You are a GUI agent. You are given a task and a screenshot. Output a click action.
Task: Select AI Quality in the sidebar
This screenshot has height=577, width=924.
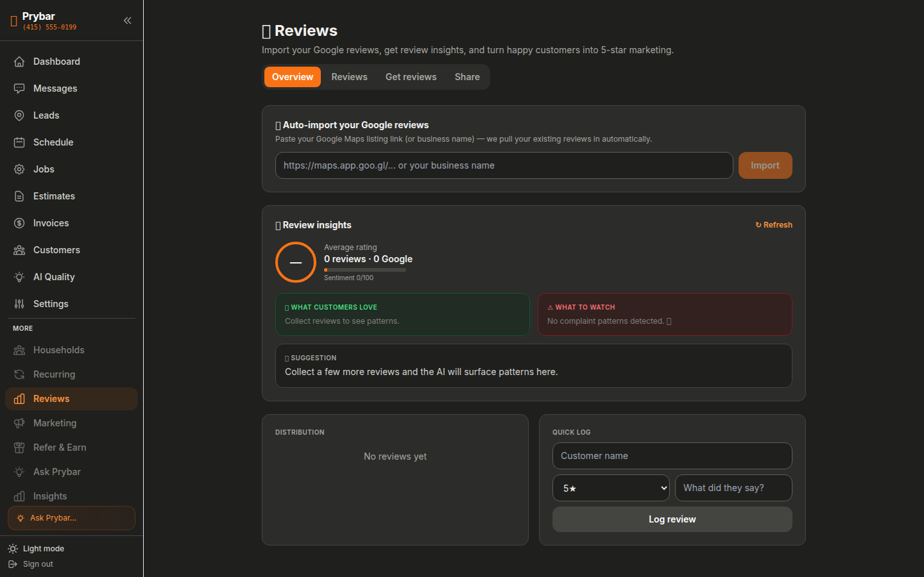tap(71, 277)
